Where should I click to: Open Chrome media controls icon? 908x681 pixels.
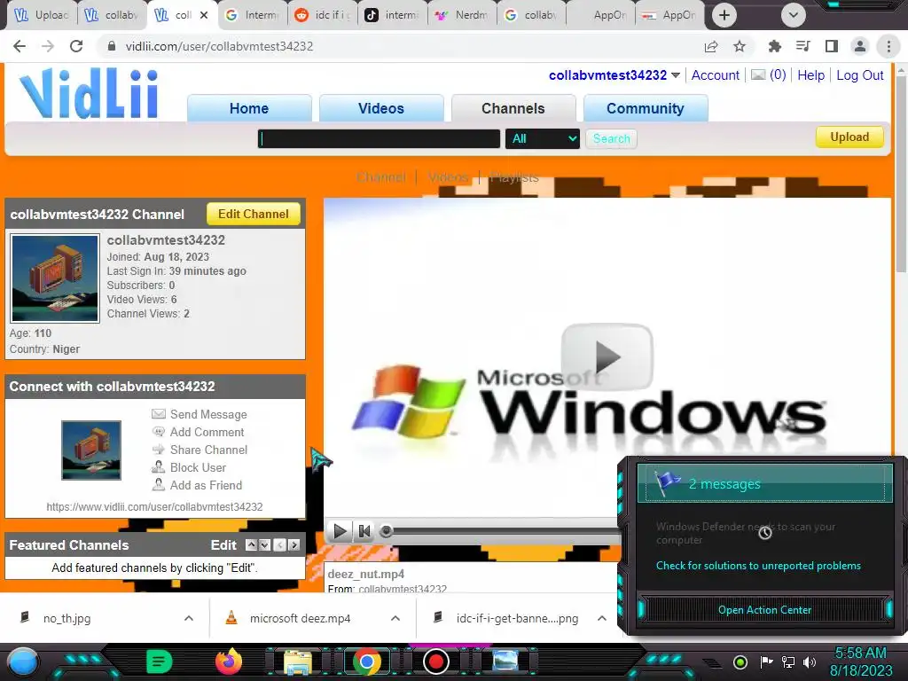click(802, 46)
